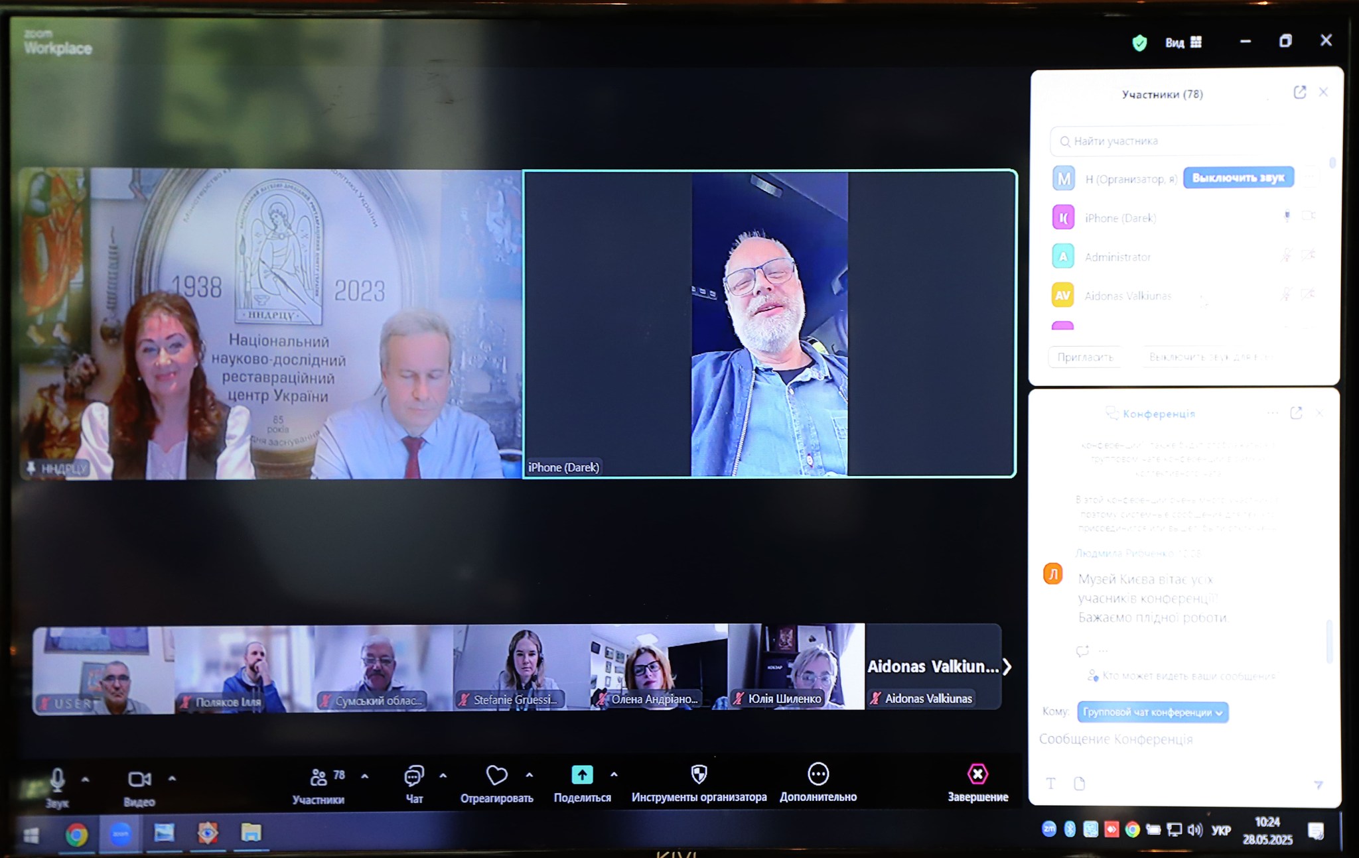The height and width of the screenshot is (858, 1359).
Task: Open the notification center tray icon
Action: [x=1316, y=830]
